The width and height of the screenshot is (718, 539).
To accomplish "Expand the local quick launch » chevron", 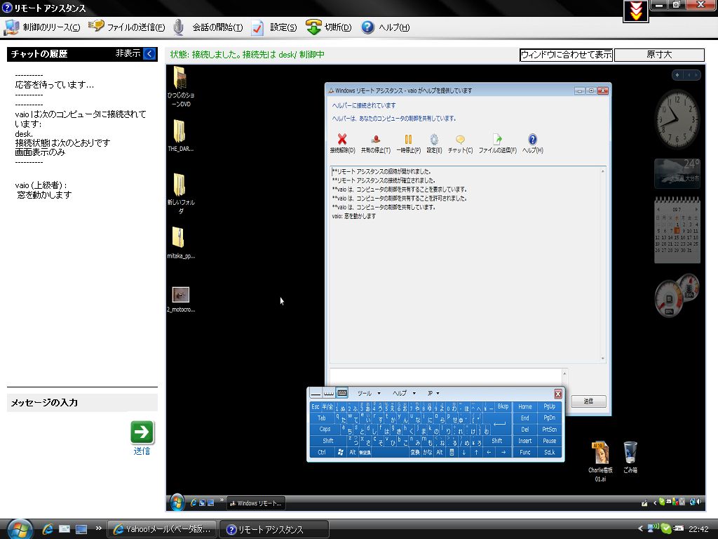I will (98, 528).
